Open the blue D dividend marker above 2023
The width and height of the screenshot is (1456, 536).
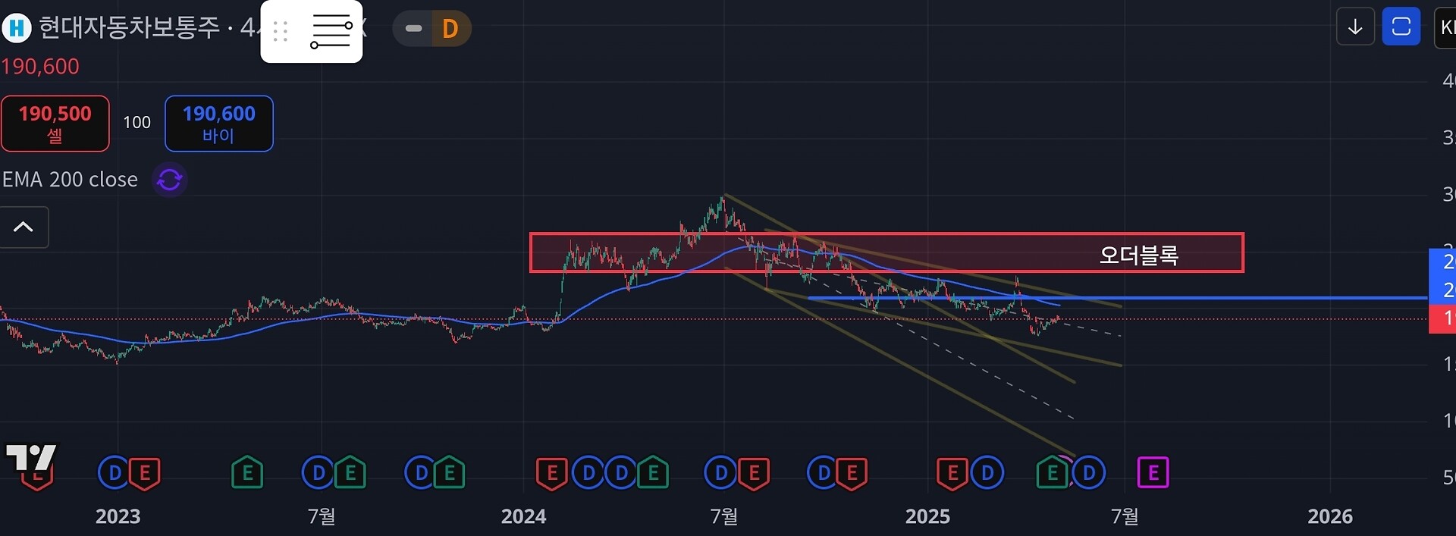click(115, 473)
